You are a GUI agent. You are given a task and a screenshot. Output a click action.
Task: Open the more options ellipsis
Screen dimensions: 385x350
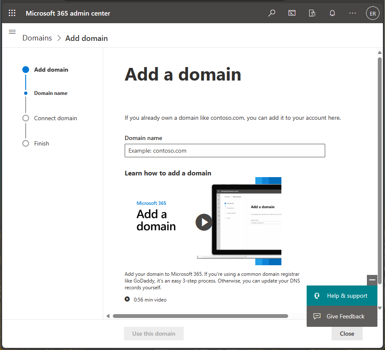coord(352,13)
